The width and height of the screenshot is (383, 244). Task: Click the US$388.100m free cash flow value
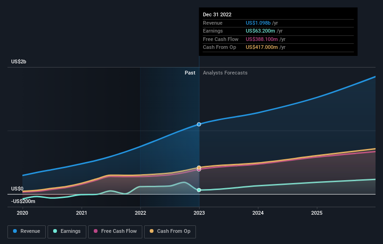(x=262, y=39)
